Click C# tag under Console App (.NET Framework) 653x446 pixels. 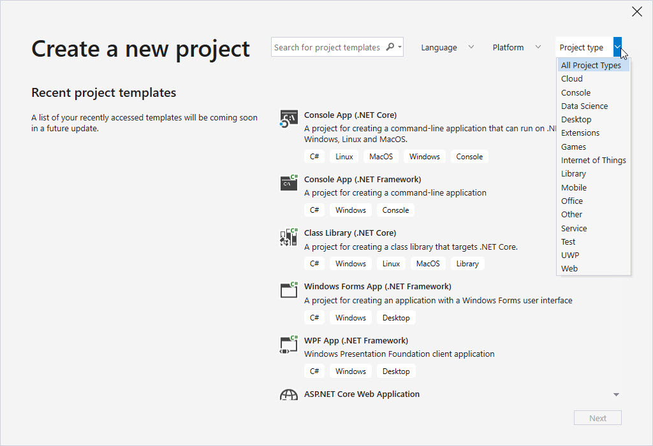point(314,210)
